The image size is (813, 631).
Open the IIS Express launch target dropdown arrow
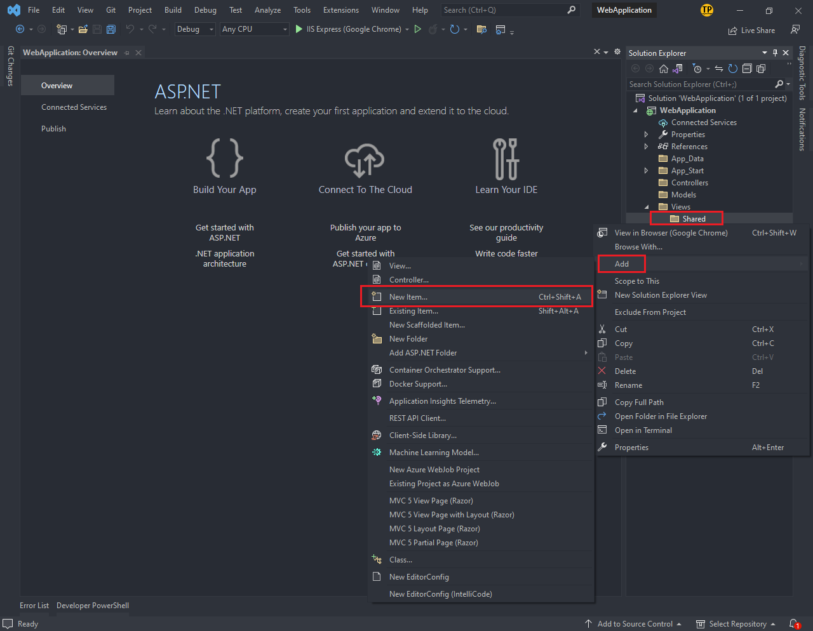pos(407,29)
